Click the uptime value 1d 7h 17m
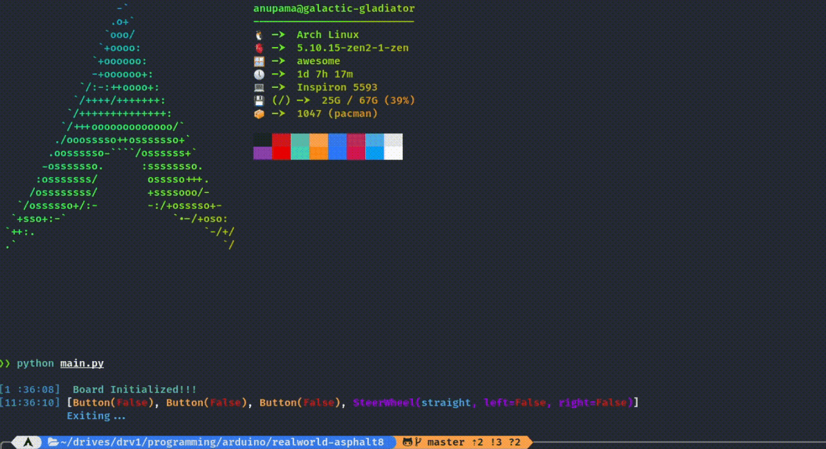The height and width of the screenshot is (449, 826). tap(325, 74)
